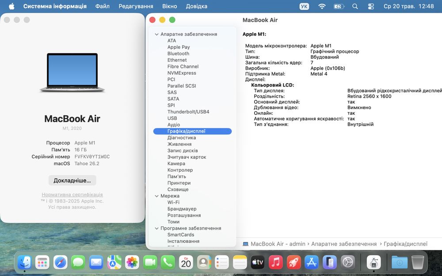Launch iPhone Mirroring from the Dock
The height and width of the screenshot is (276, 442).
[330, 262]
